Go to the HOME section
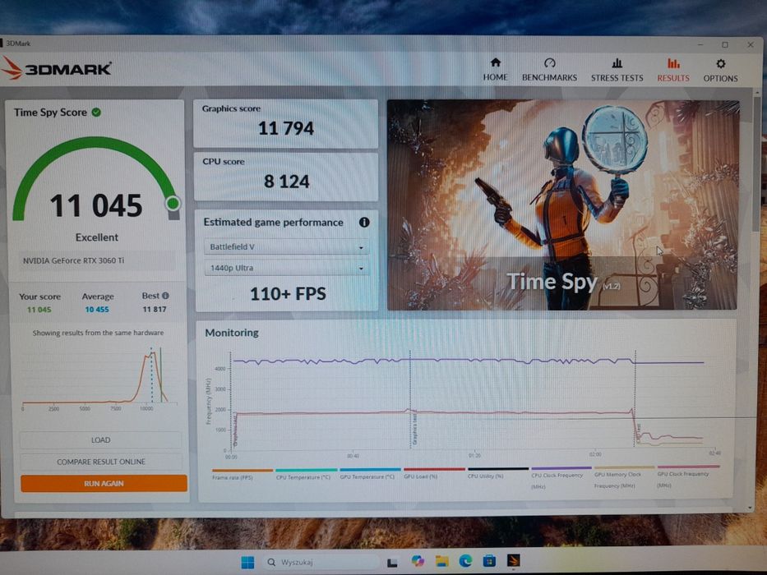767x575 pixels. (495, 70)
